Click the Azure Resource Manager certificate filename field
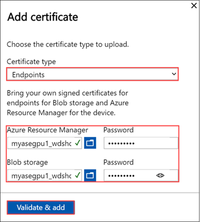 [x=44, y=143]
